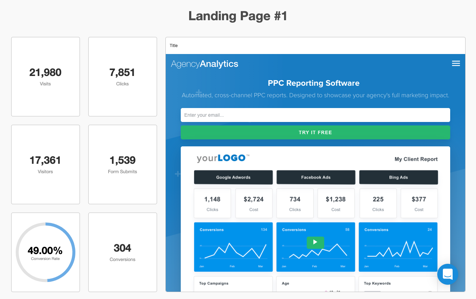Screen dimensions: 476x299
Task: Click the automated cross-channel PPC reports tagline
Action: point(315,95)
